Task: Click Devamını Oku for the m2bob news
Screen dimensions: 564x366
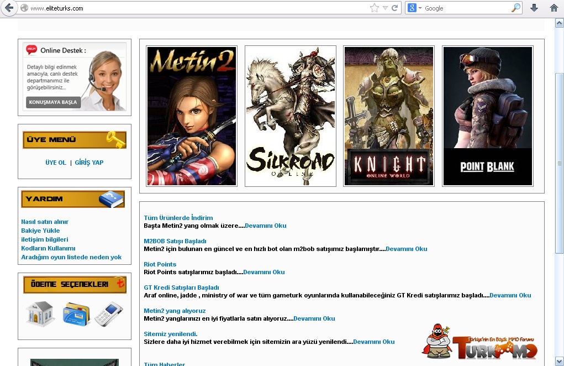Action: (407, 249)
